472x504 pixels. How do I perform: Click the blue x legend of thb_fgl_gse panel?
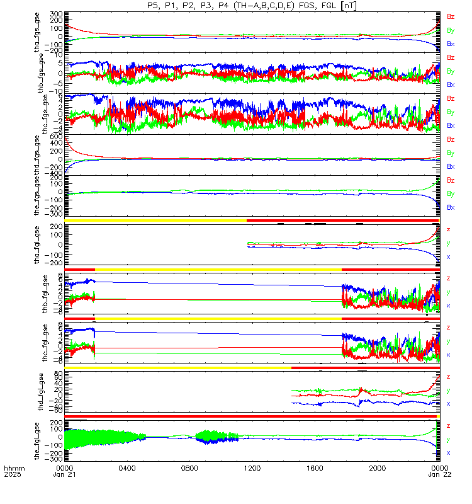[448, 306]
